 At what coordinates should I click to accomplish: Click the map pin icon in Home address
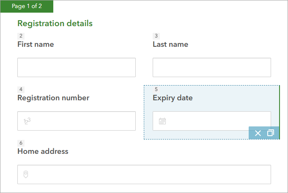(26, 174)
